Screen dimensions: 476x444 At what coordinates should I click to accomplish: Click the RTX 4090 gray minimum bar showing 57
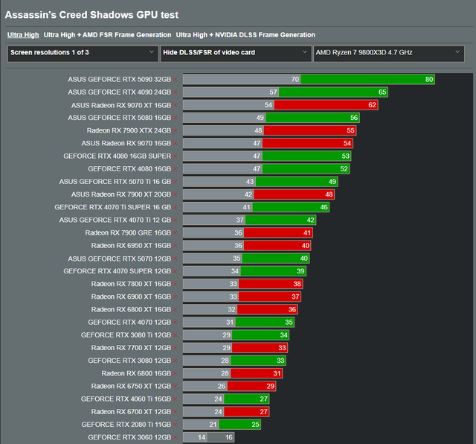(231, 92)
